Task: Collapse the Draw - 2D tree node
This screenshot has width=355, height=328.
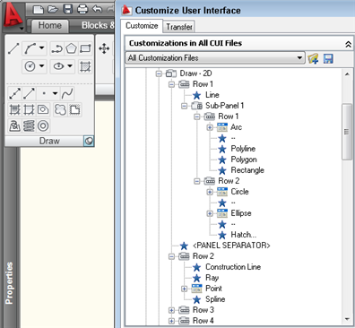Action: coord(159,73)
